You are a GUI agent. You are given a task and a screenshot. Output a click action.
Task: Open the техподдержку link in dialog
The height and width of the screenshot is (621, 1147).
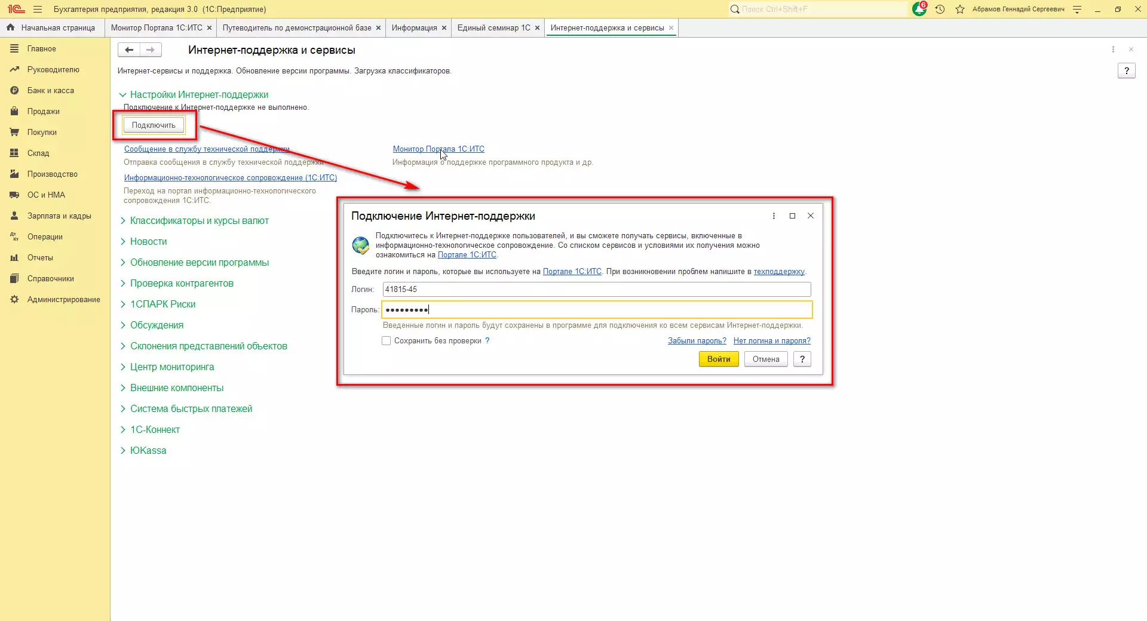[779, 272]
